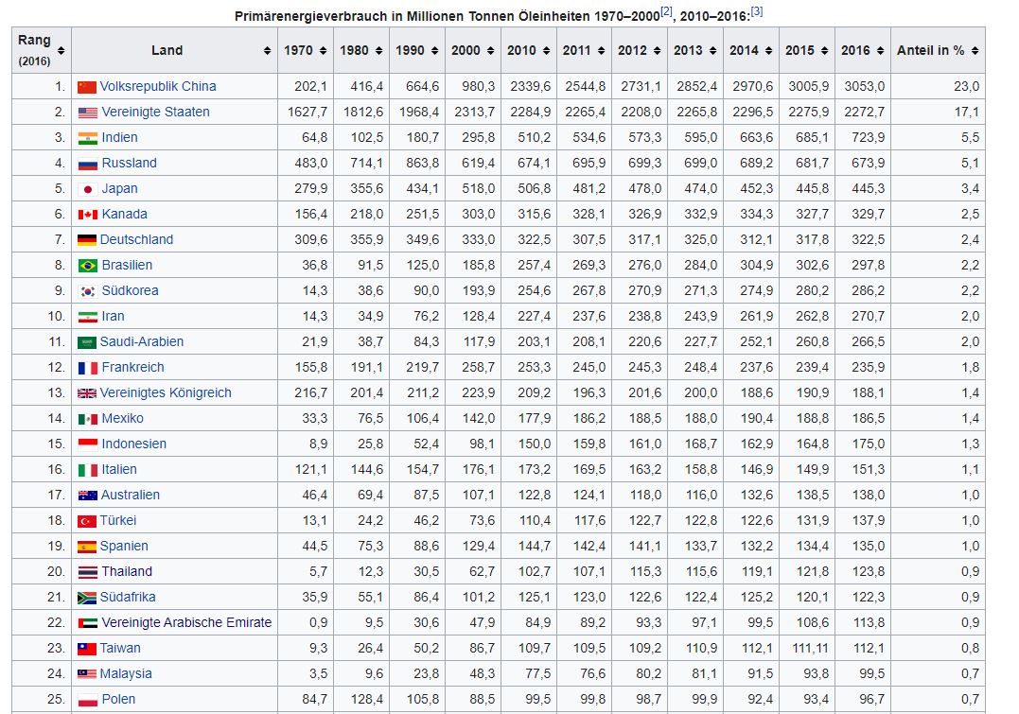Select Russia's 1990 value 863,8
Viewport: 1019px width, 714px height.
422,163
